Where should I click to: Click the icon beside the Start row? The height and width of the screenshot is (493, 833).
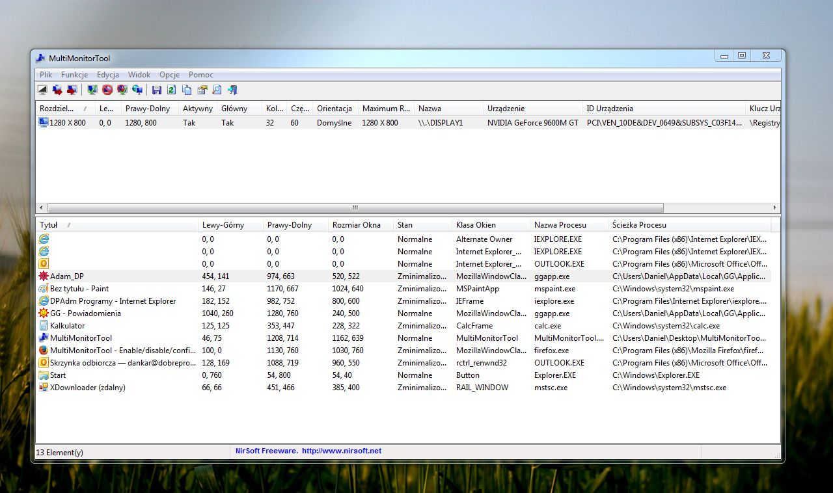pos(44,375)
